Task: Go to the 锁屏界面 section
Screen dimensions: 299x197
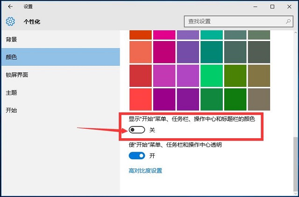Action: pos(17,75)
